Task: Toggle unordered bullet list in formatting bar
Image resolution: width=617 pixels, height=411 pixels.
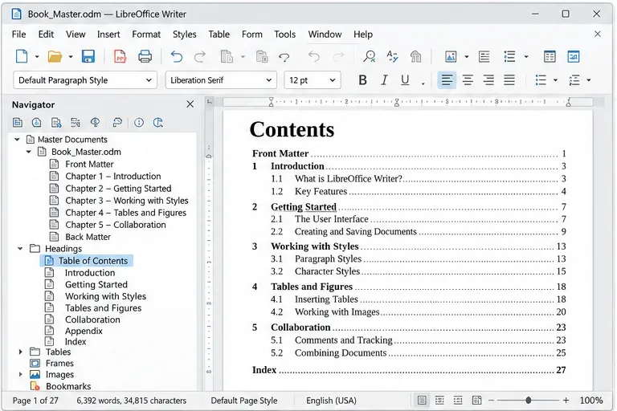Action: [x=541, y=80]
